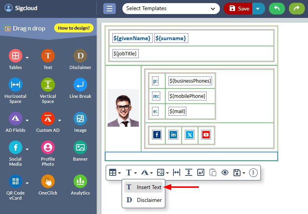Click the green undo arrow button
Image resolution: width=308 pixels, height=214 pixels.
(x=277, y=9)
